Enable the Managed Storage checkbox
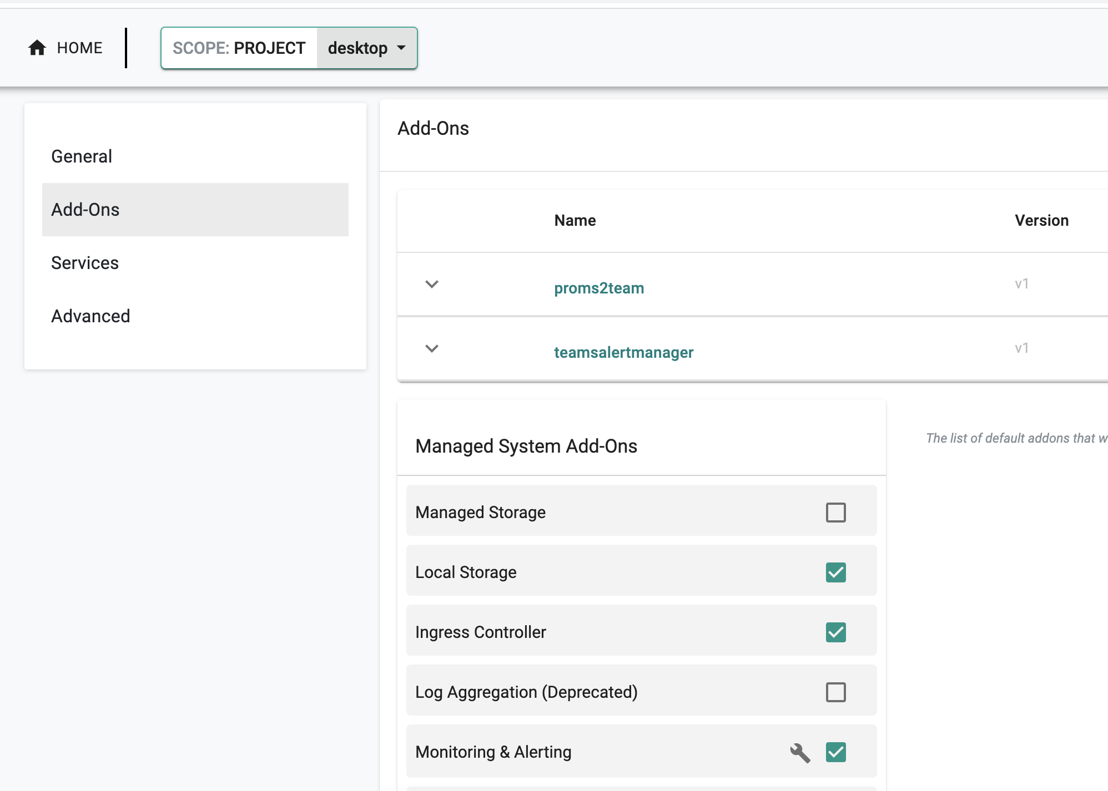The height and width of the screenshot is (791, 1108). pos(835,513)
